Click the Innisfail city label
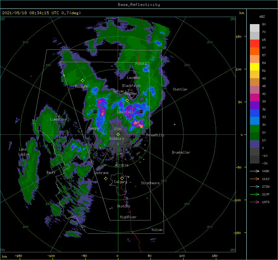Viewport: 278px width, 260px height. pyautogui.click(x=125, y=112)
